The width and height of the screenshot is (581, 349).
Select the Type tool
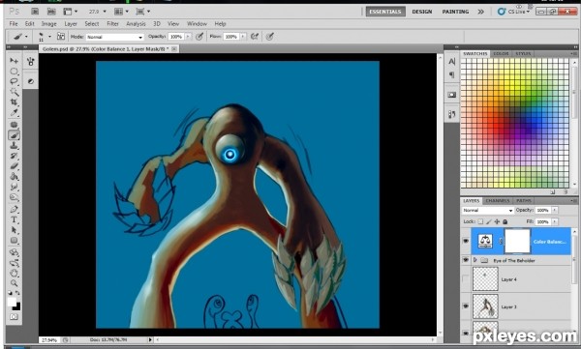pyautogui.click(x=15, y=219)
